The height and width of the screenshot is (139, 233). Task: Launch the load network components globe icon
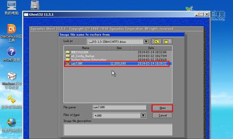(12, 122)
